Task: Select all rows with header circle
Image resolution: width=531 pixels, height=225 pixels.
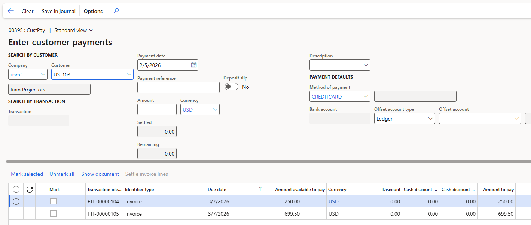Action: [x=16, y=190]
